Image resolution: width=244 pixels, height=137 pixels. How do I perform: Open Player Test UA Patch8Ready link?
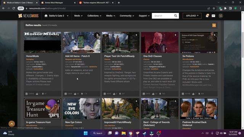[119, 56]
